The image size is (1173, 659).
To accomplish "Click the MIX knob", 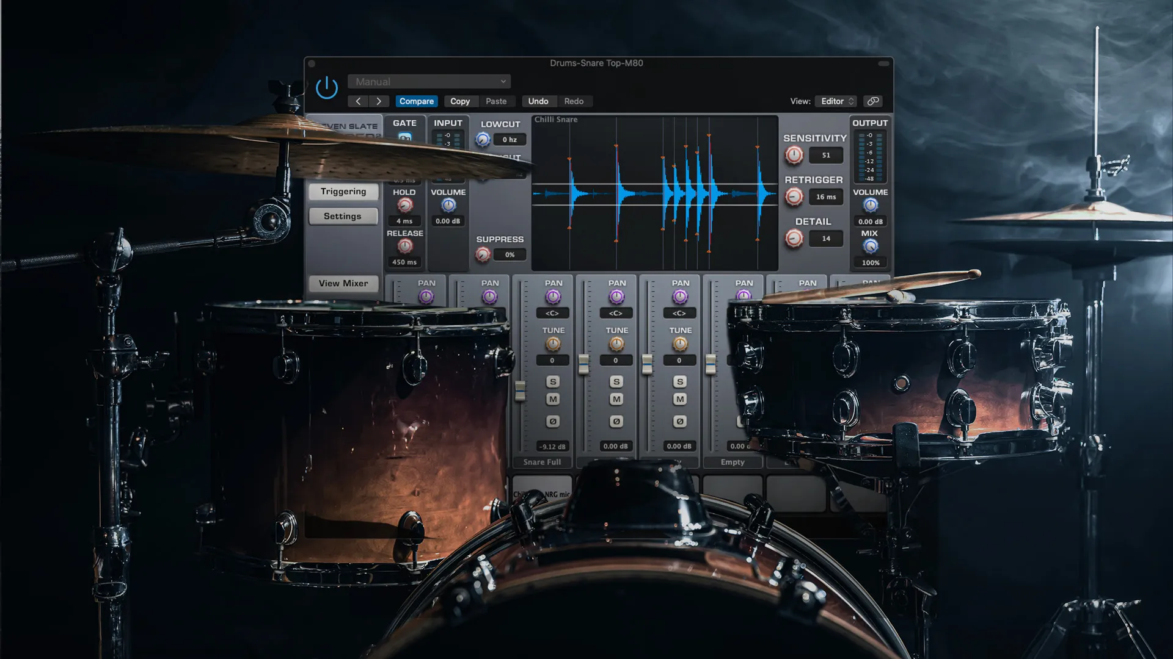I will click(871, 246).
